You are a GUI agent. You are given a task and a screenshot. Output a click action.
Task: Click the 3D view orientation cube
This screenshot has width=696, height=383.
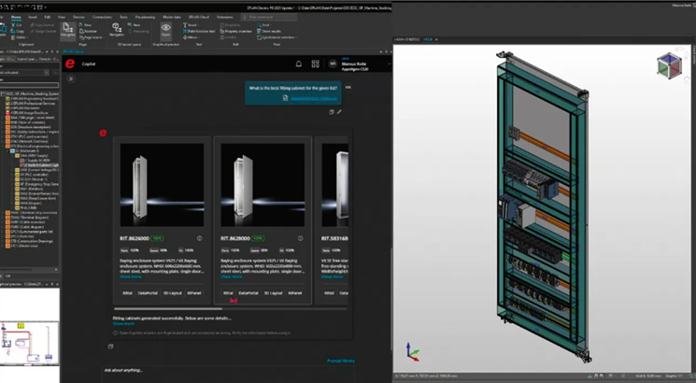(670, 64)
